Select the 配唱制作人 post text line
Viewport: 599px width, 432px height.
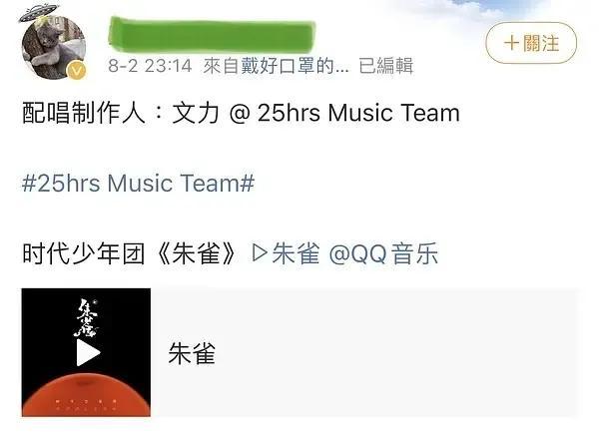tap(241, 113)
